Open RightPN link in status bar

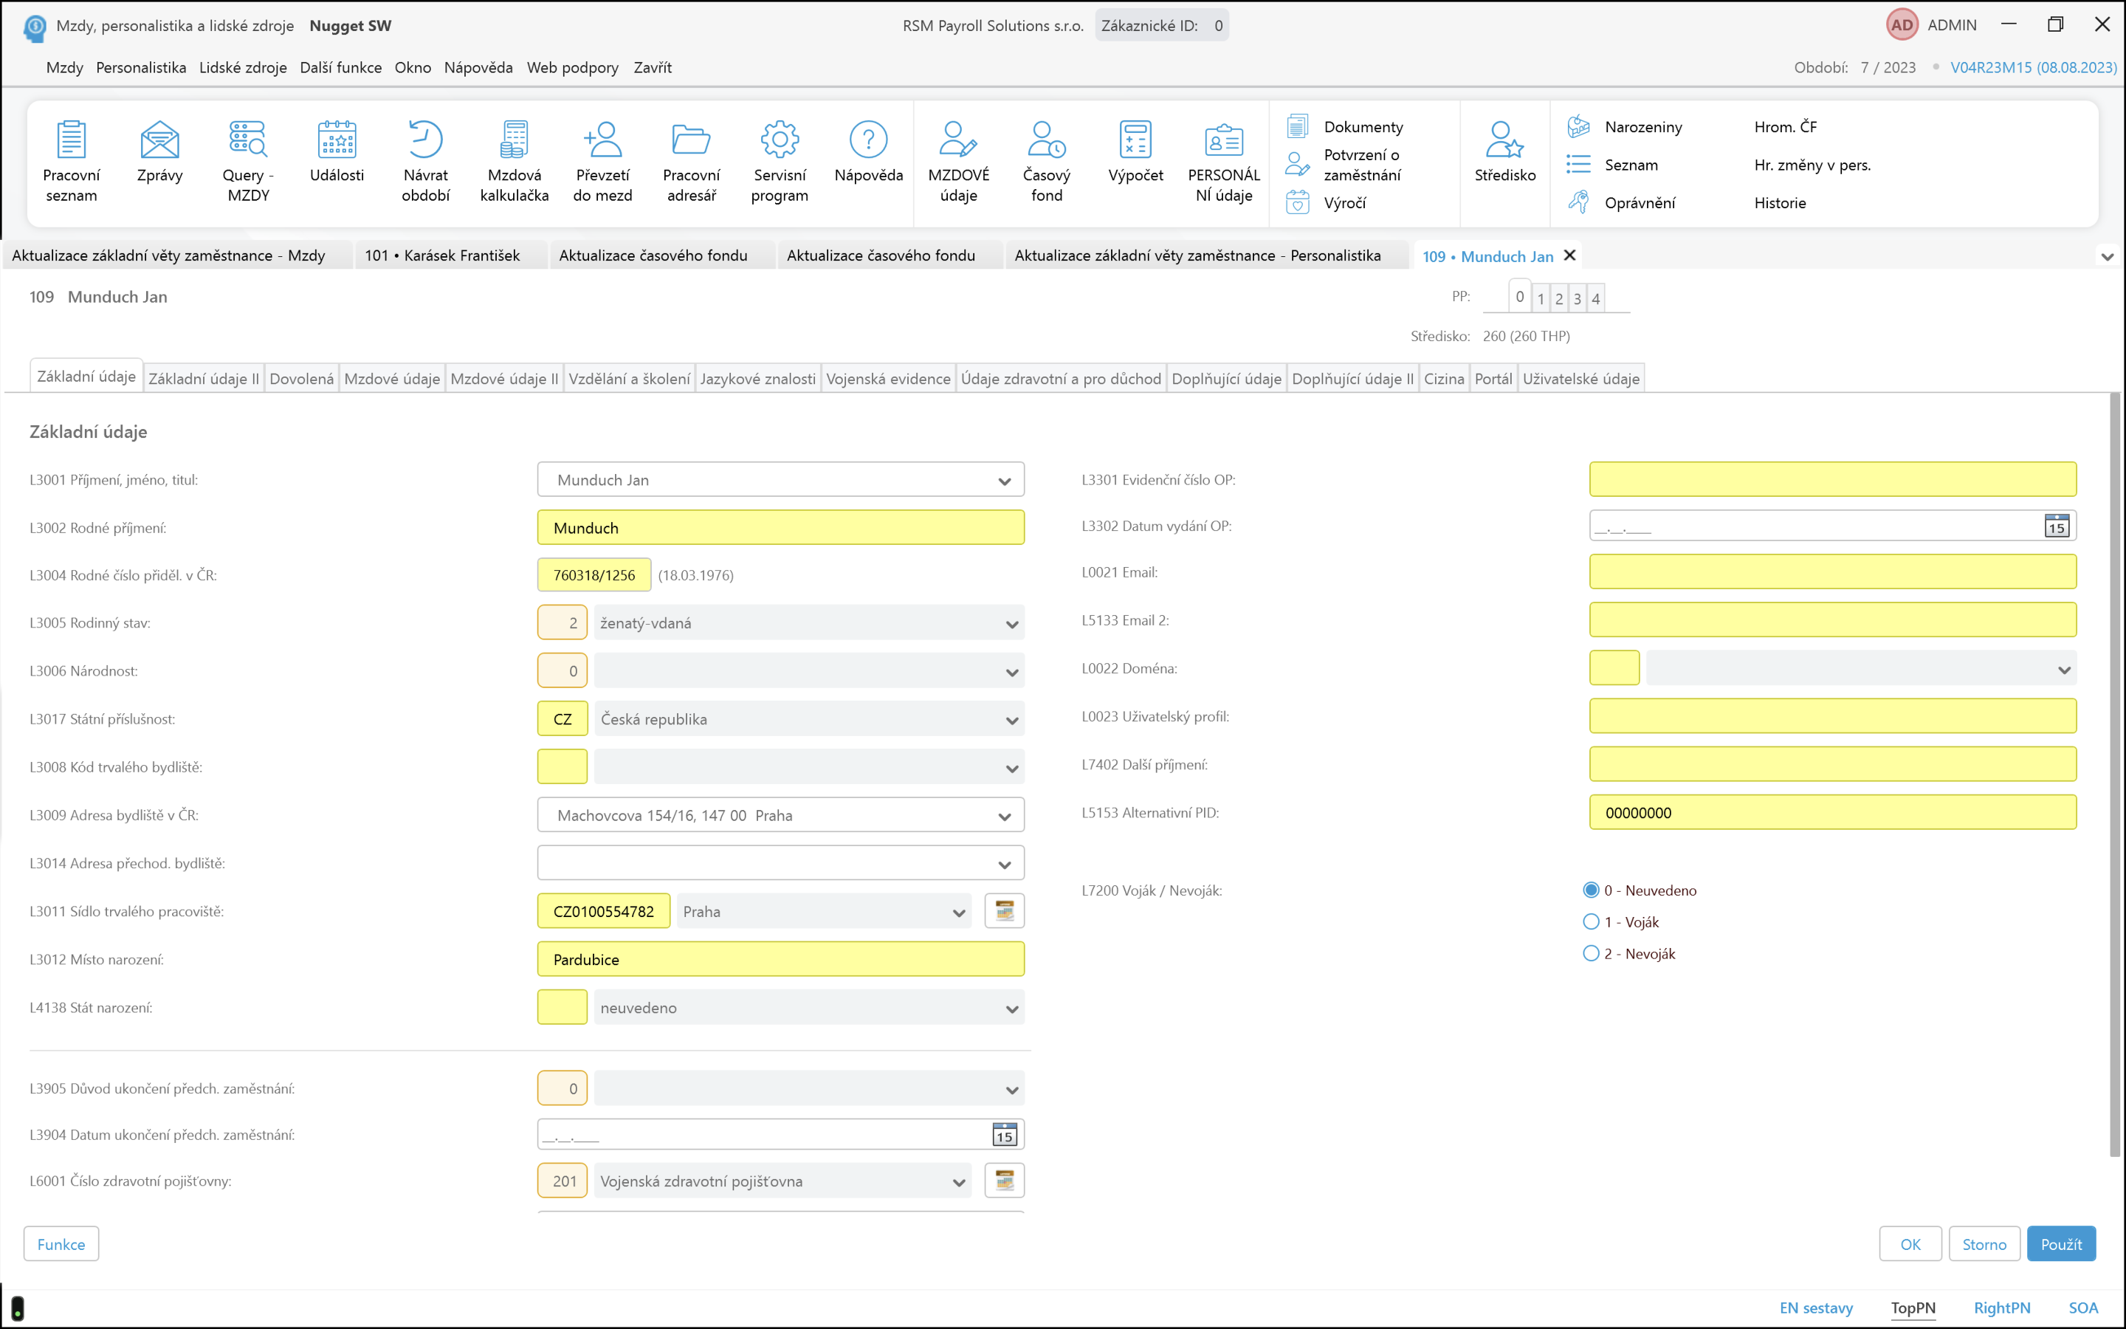[2002, 1307]
